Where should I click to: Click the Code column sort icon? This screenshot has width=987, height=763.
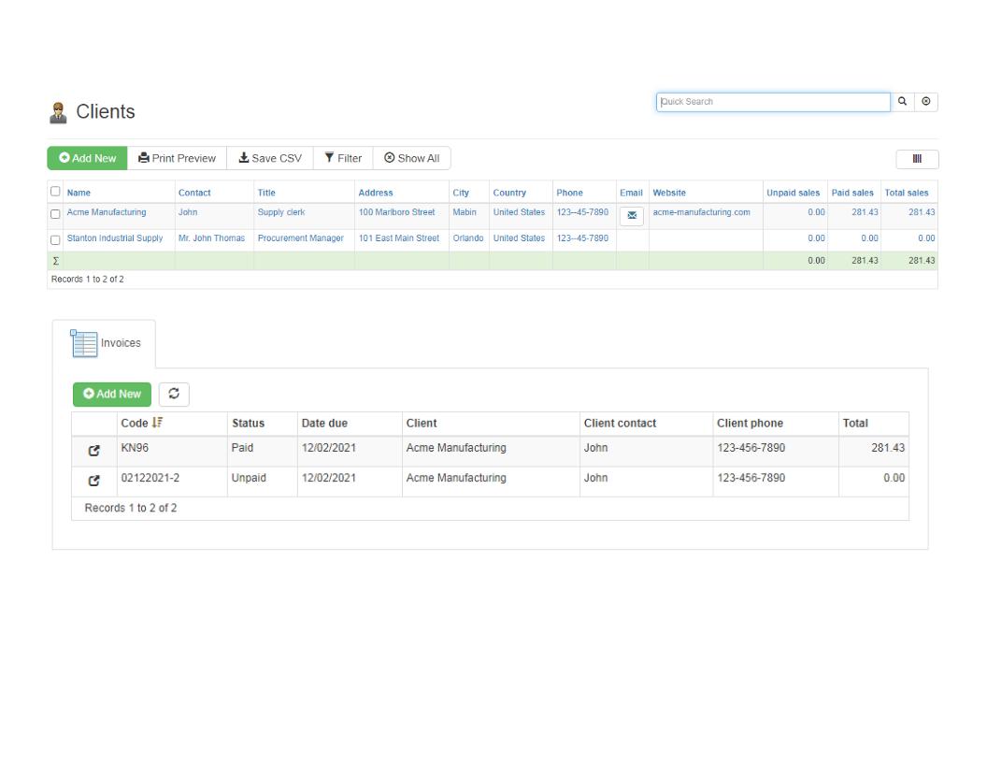(x=157, y=423)
